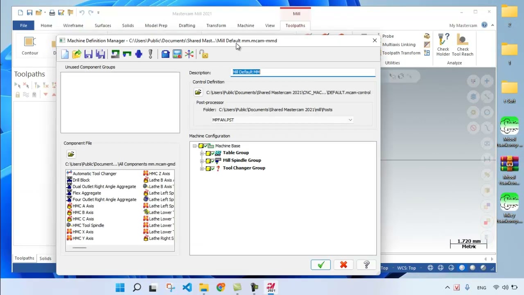Screen dimensions: 524x295
Task: Click the component list horizontal scrollbar
Action: coord(79,247)
